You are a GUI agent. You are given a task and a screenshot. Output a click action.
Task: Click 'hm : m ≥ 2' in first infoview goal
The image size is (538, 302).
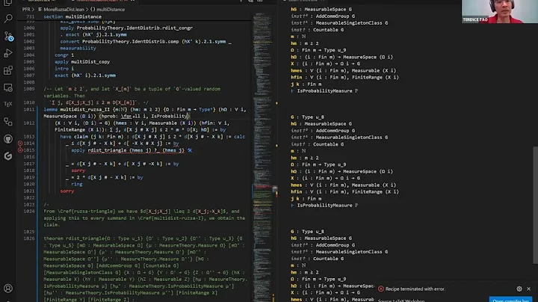point(305,43)
